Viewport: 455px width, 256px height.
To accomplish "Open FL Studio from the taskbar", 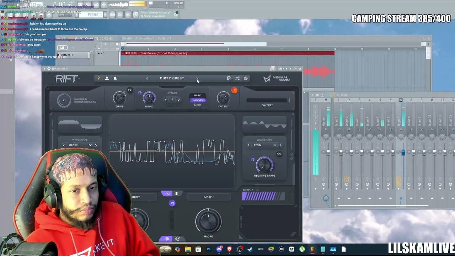I will point(312,249).
